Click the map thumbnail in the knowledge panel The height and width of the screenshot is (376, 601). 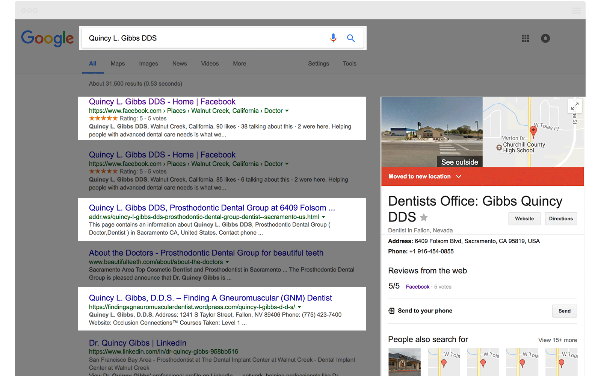pyautogui.click(x=533, y=132)
